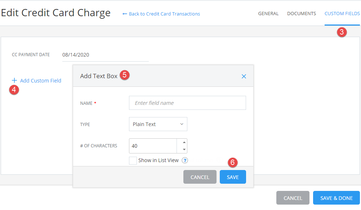
Task: Click the plus icon beside Add Custom Field
Action: (x=14, y=80)
